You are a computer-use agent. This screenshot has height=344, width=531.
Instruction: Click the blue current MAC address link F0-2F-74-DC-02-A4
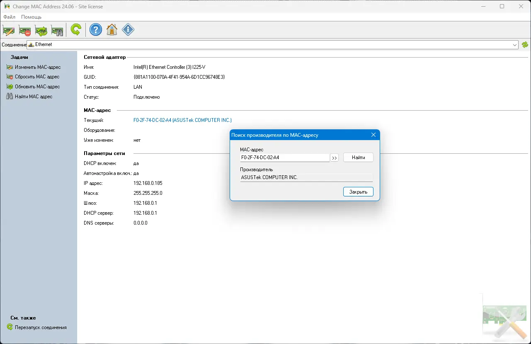point(182,120)
